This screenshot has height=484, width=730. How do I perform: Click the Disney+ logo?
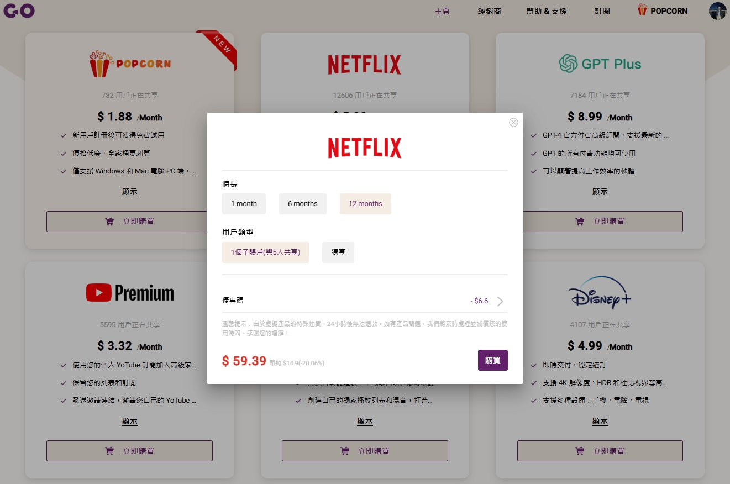coord(600,293)
